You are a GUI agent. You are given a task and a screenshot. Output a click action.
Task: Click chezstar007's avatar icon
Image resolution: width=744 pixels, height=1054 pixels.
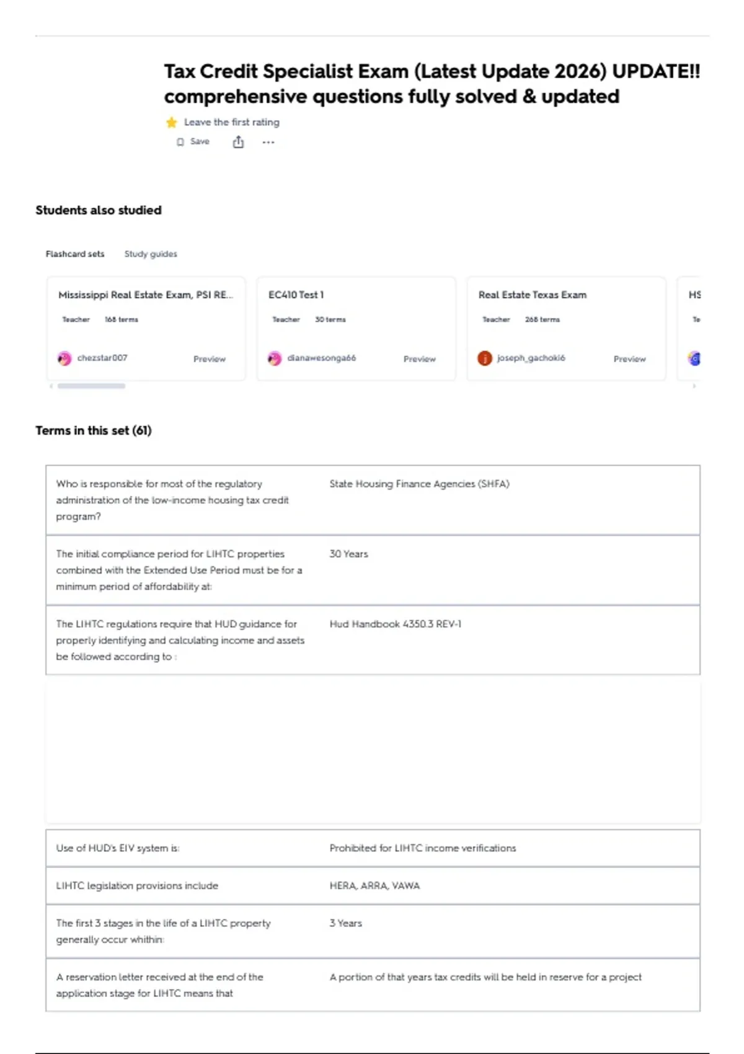[64, 358]
